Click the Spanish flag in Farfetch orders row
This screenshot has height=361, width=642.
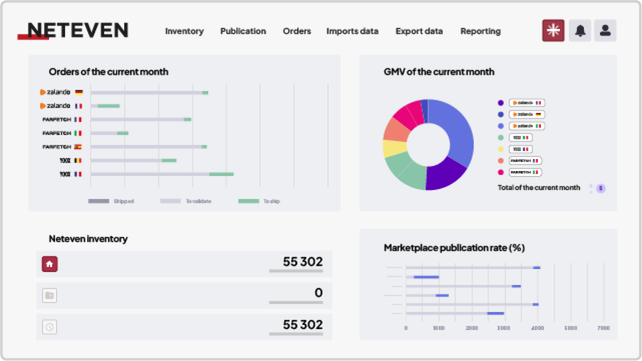(x=78, y=147)
